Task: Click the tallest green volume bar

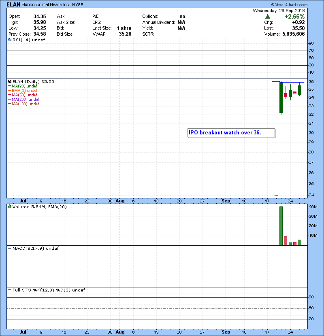Action: pyautogui.click(x=281, y=226)
